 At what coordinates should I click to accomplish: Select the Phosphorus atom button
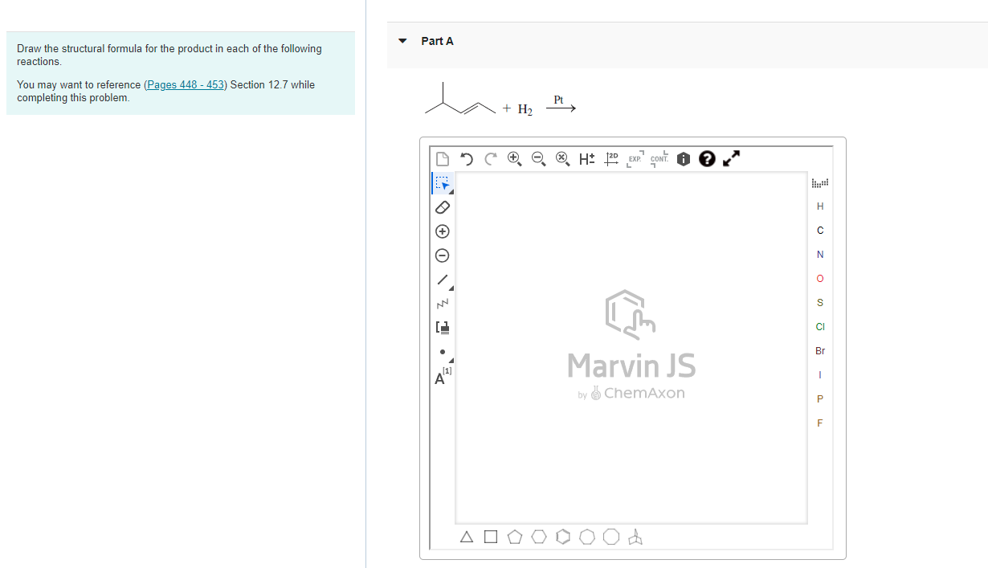(x=820, y=399)
